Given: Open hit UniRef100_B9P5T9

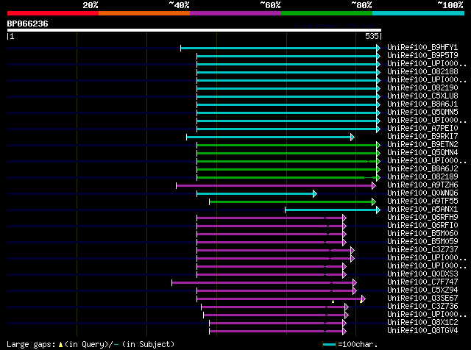Looking at the screenshot, I should pyautogui.click(x=422, y=56).
